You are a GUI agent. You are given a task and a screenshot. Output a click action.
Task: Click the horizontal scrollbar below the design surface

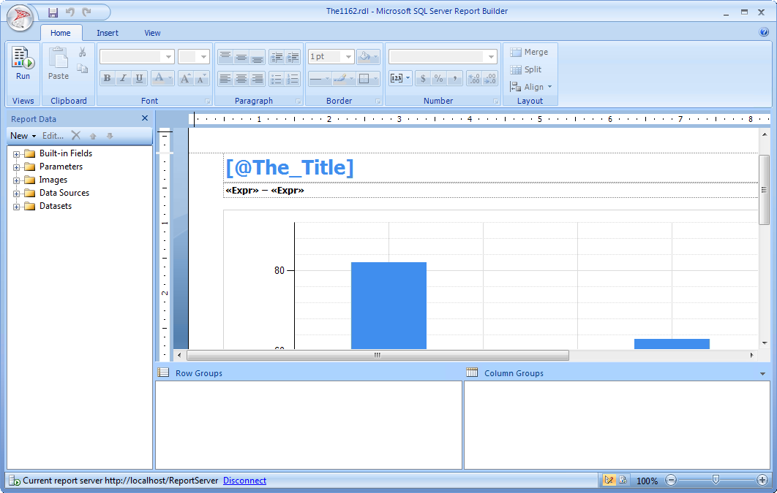click(377, 355)
